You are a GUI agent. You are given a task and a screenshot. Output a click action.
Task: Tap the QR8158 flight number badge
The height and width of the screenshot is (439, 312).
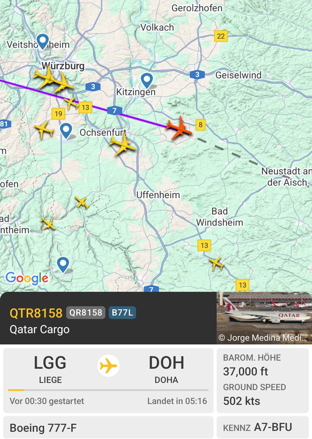(x=86, y=313)
